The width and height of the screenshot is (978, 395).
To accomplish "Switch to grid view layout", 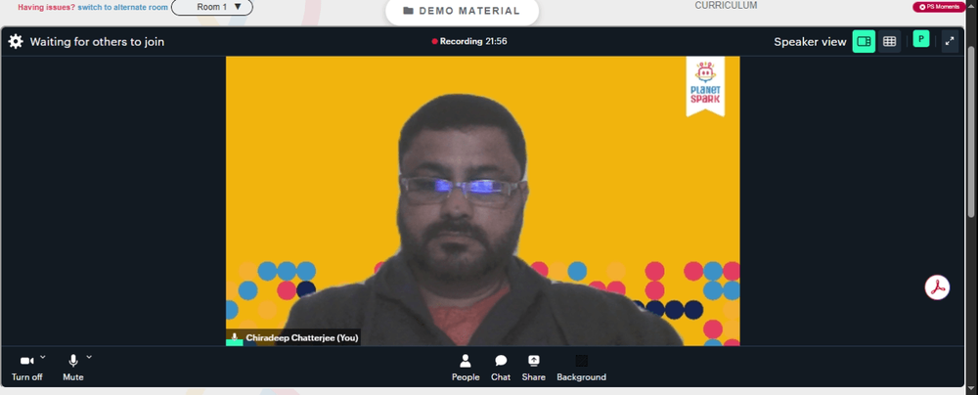I will pyautogui.click(x=889, y=41).
